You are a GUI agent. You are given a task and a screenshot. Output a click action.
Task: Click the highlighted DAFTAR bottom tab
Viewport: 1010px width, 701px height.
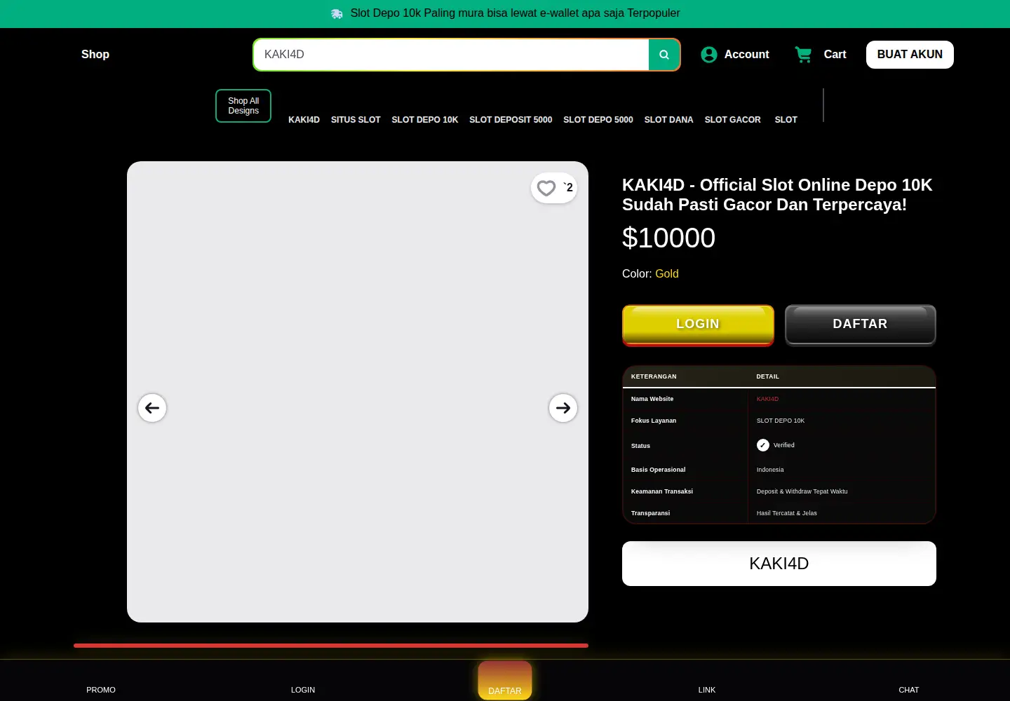click(505, 681)
